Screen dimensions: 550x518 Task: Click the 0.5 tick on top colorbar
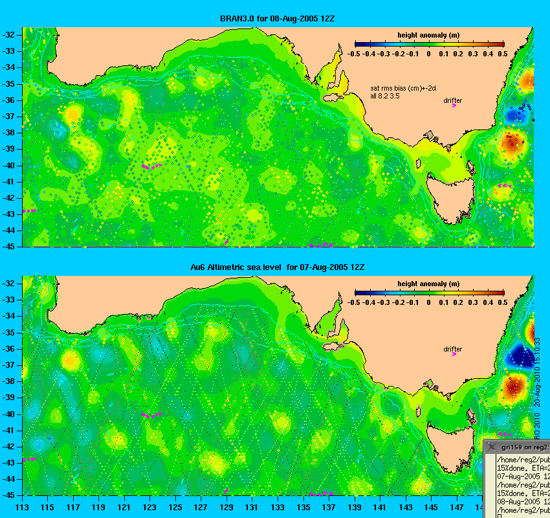503,54
